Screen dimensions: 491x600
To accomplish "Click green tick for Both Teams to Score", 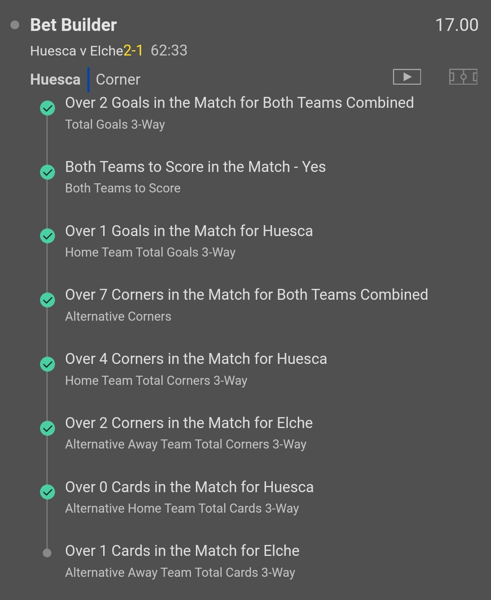I will (x=47, y=172).
